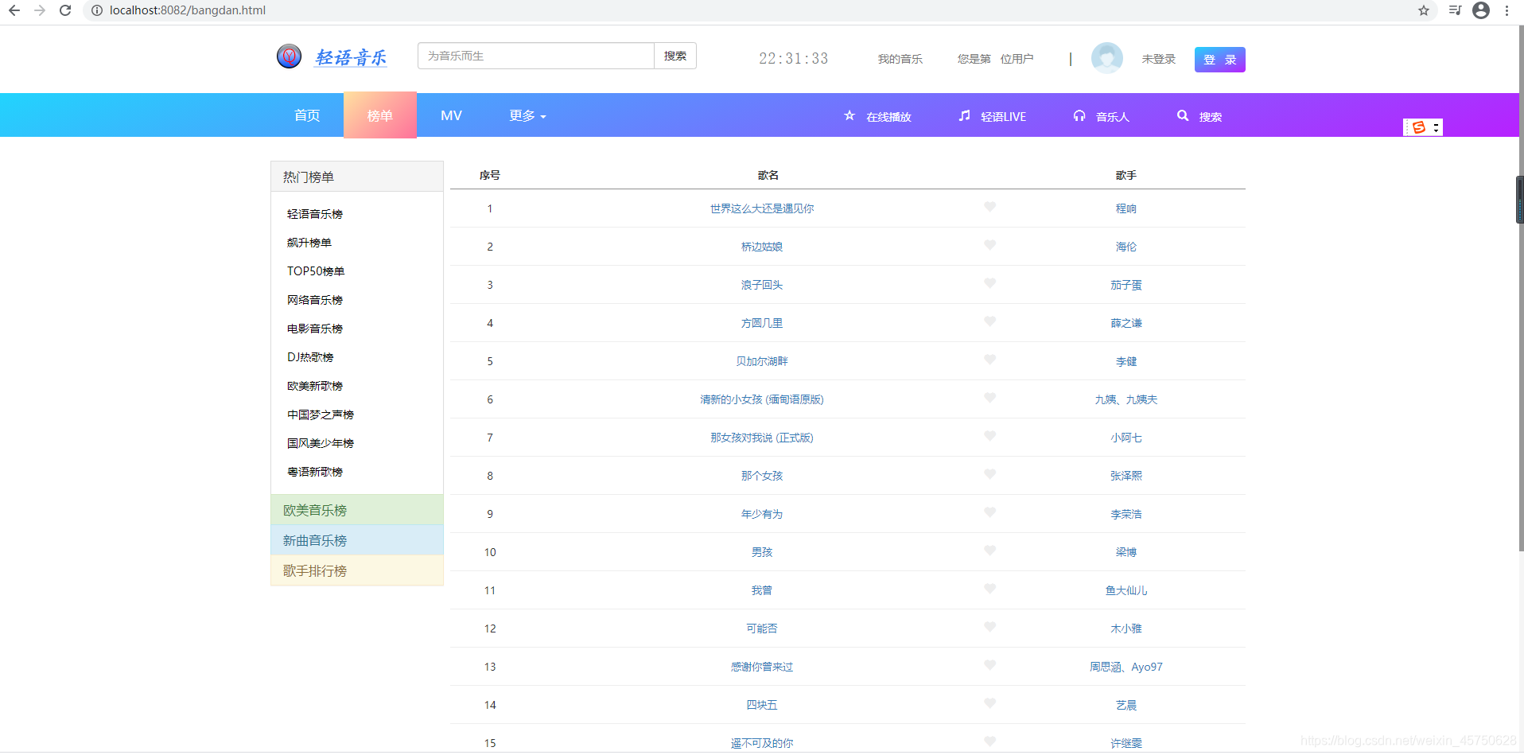The image size is (1524, 755).
Task: Bookmark this page with star icon
Action: pyautogui.click(x=1423, y=10)
